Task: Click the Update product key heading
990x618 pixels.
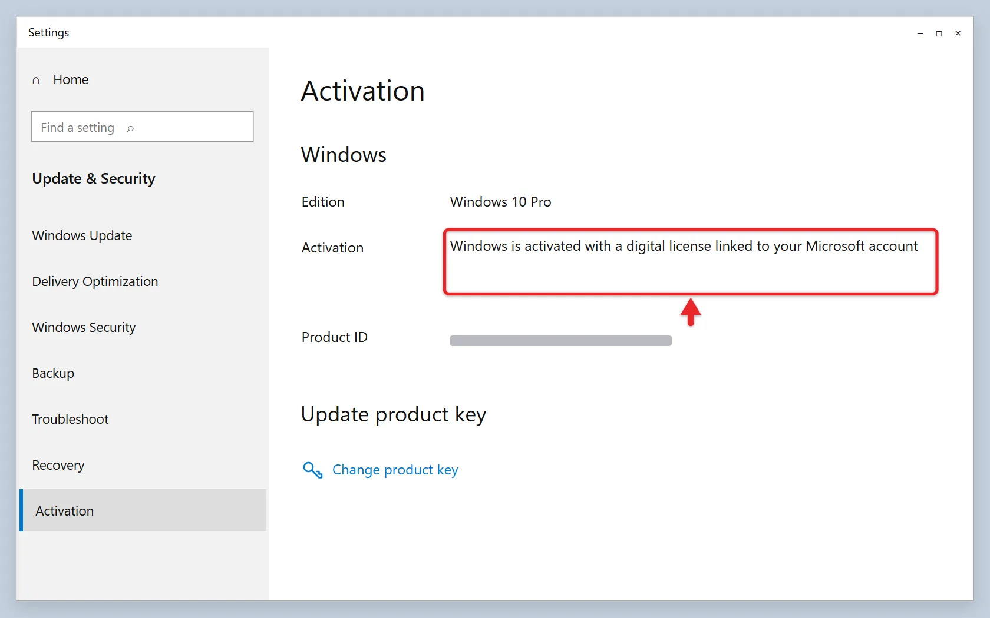Action: click(x=394, y=414)
